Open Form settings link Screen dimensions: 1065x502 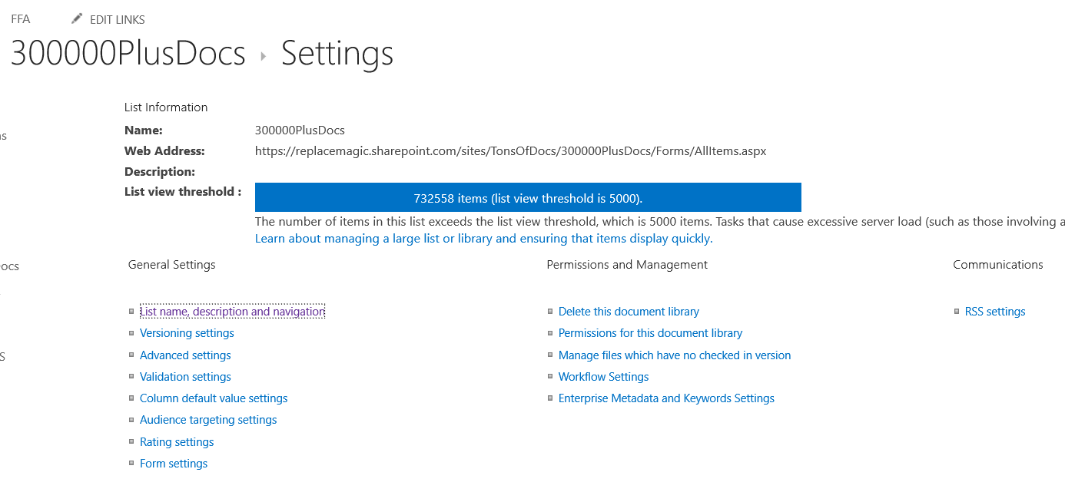coord(174,464)
